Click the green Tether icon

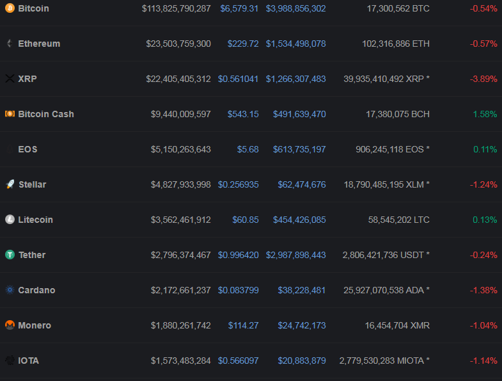tap(10, 255)
